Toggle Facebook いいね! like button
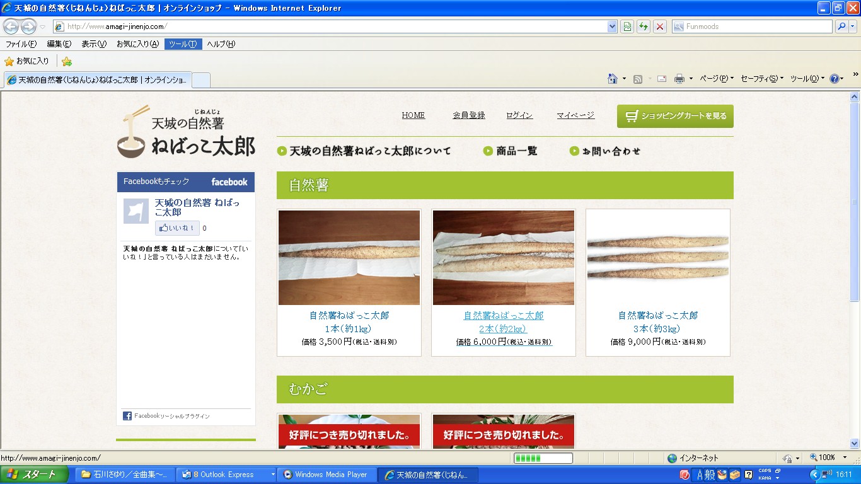 (177, 228)
